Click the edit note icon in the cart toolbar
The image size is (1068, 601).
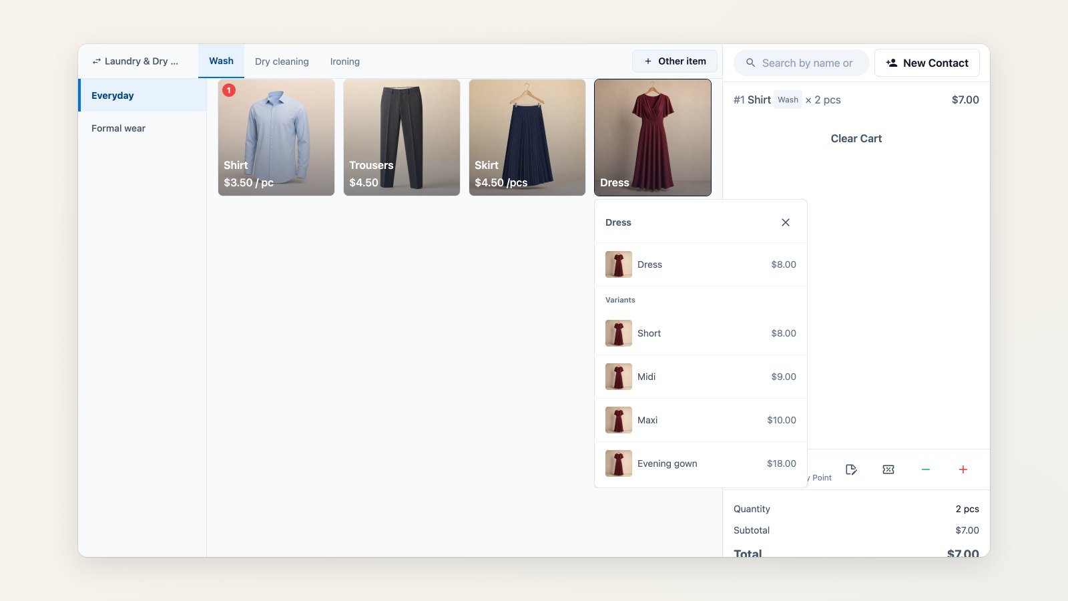851,469
